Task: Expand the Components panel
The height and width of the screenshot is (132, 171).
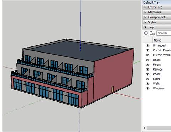Action: 157,17
